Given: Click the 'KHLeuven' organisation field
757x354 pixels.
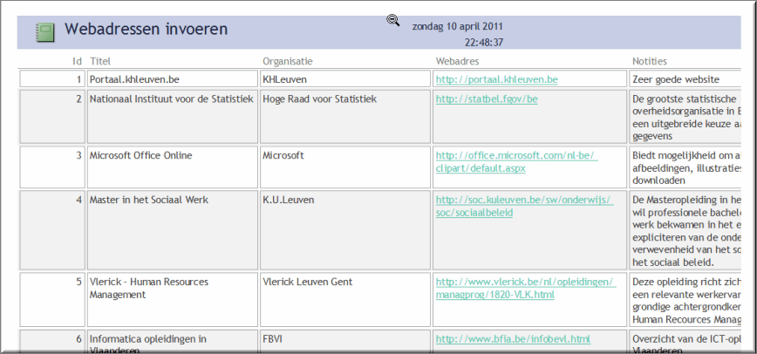Looking at the screenshot, I should 344,78.
